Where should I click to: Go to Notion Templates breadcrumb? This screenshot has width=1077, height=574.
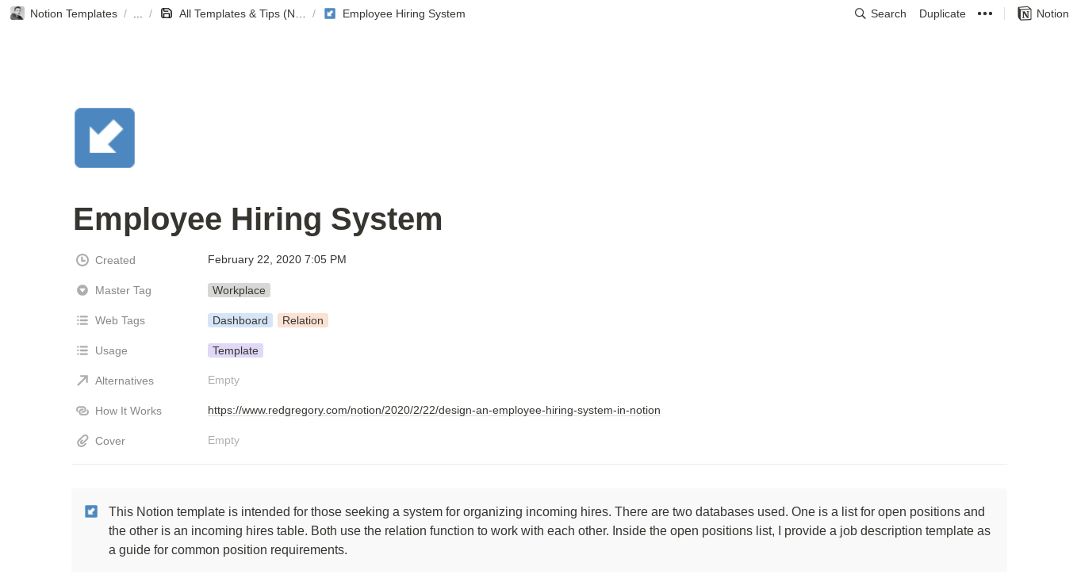coord(74,13)
